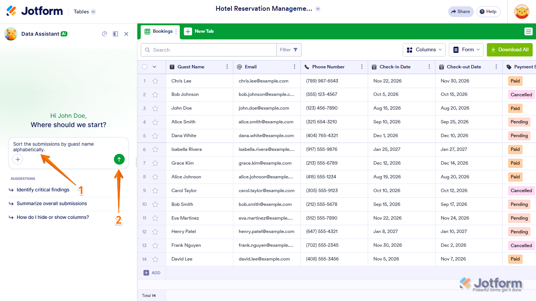The width and height of the screenshot is (536, 301).
Task: Click phone number (647) 555-4321
Action: [334, 232]
